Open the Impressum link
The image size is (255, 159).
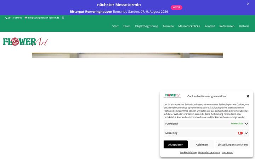[x=227, y=152]
